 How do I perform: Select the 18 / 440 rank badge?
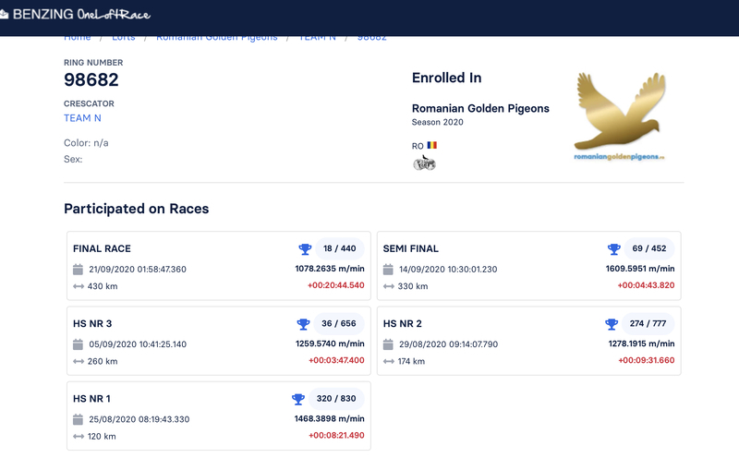[340, 249]
